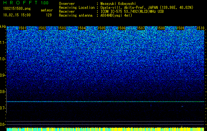Click the meteor label
The width and height of the screenshot is (207, 131).
pos(47,10)
